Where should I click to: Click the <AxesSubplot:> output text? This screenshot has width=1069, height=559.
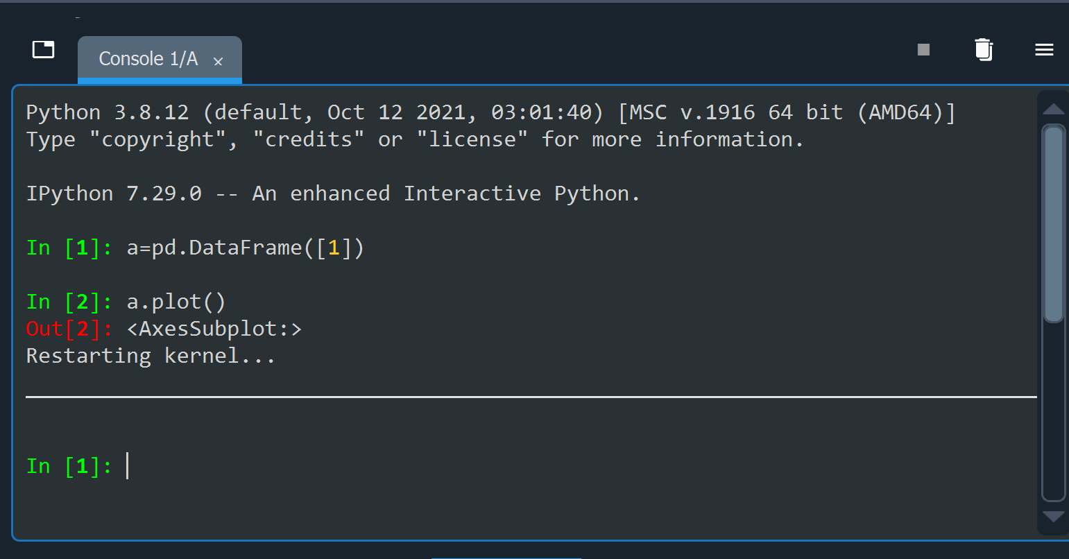(216, 328)
